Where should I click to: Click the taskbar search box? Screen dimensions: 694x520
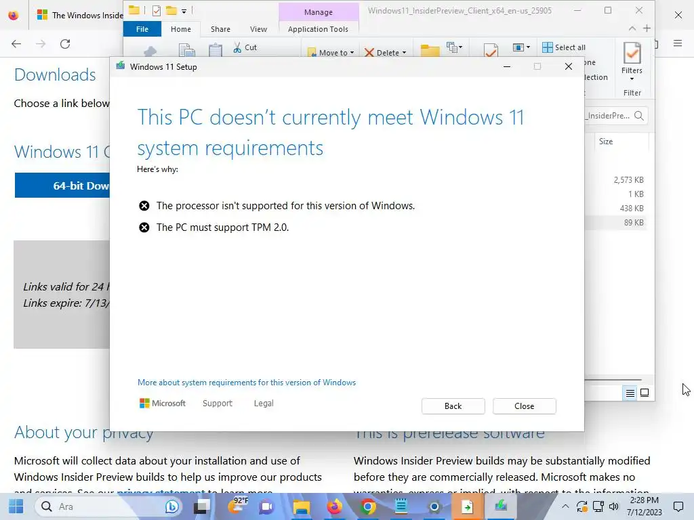pyautogui.click(x=109, y=506)
